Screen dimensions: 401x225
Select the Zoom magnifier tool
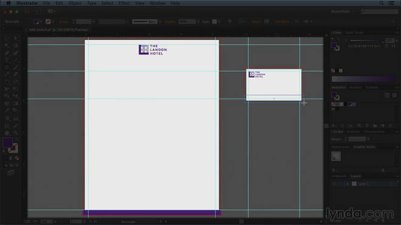point(16,133)
